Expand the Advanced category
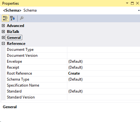 [x=3, y=26]
